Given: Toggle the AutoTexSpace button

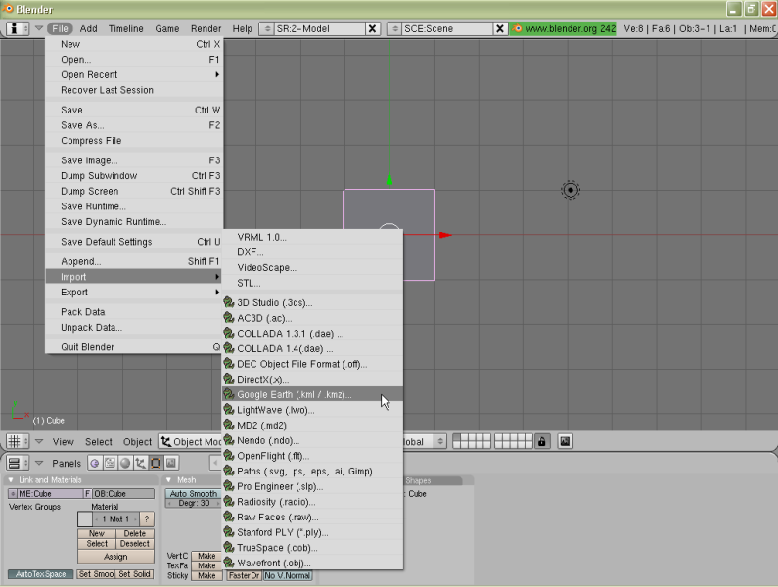Looking at the screenshot, I should tap(41, 574).
